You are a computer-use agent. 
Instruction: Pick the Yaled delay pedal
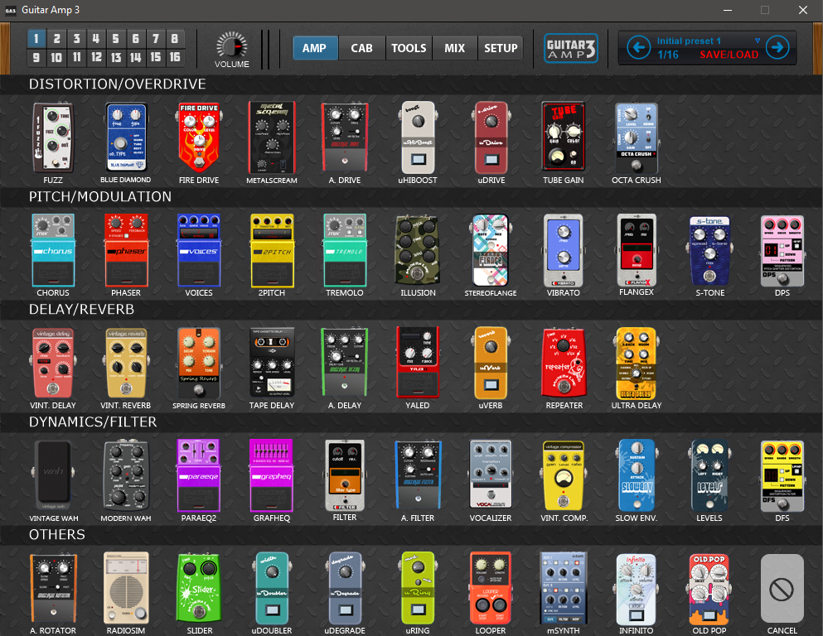tap(417, 363)
